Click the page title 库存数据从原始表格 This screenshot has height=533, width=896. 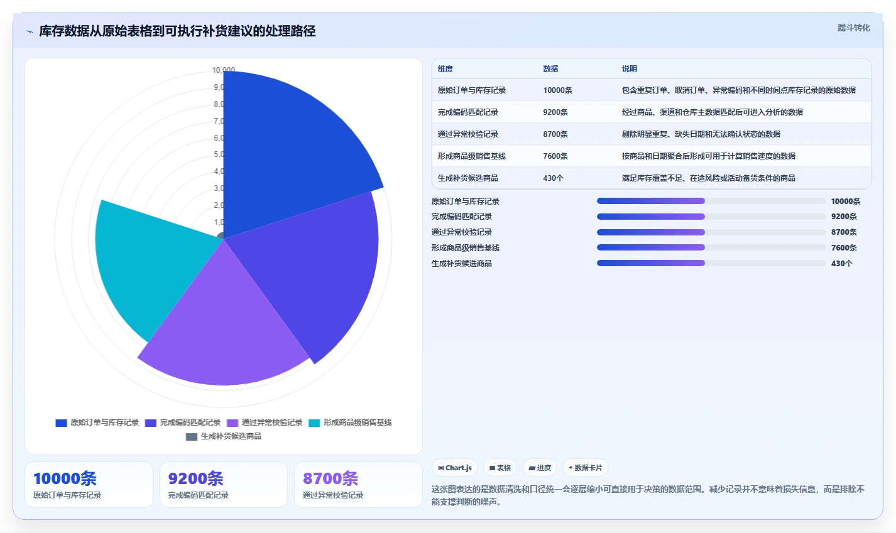[x=177, y=31]
